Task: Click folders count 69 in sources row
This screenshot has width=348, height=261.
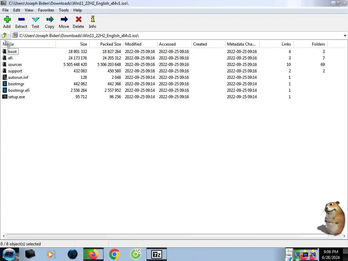Action: tap(323, 65)
